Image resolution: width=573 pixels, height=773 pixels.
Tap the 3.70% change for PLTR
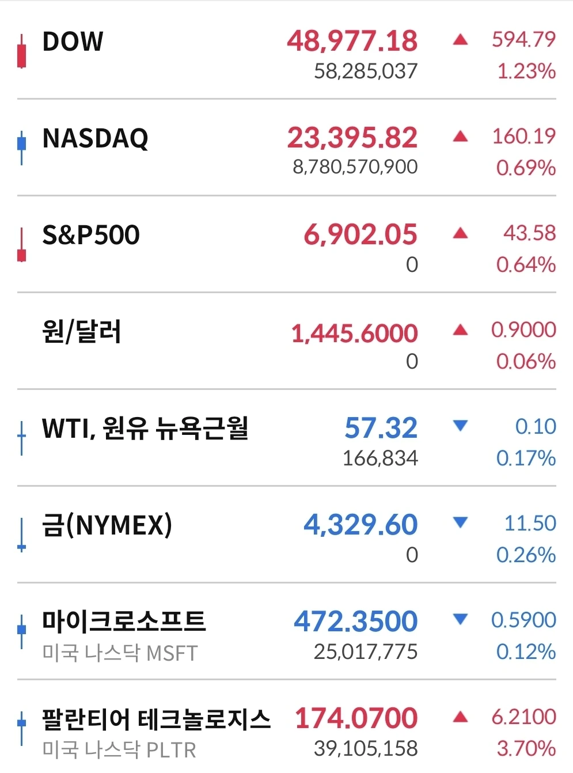pos(526,748)
